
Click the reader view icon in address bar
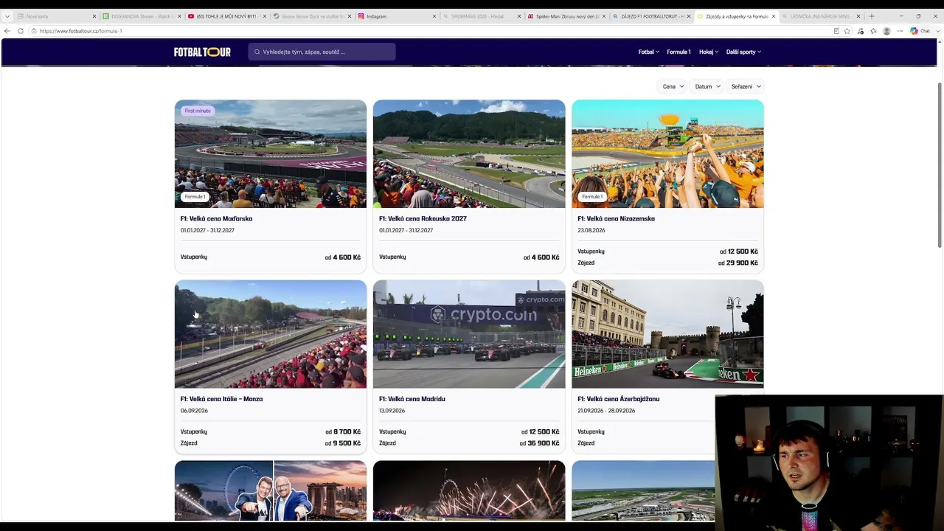[x=836, y=31]
